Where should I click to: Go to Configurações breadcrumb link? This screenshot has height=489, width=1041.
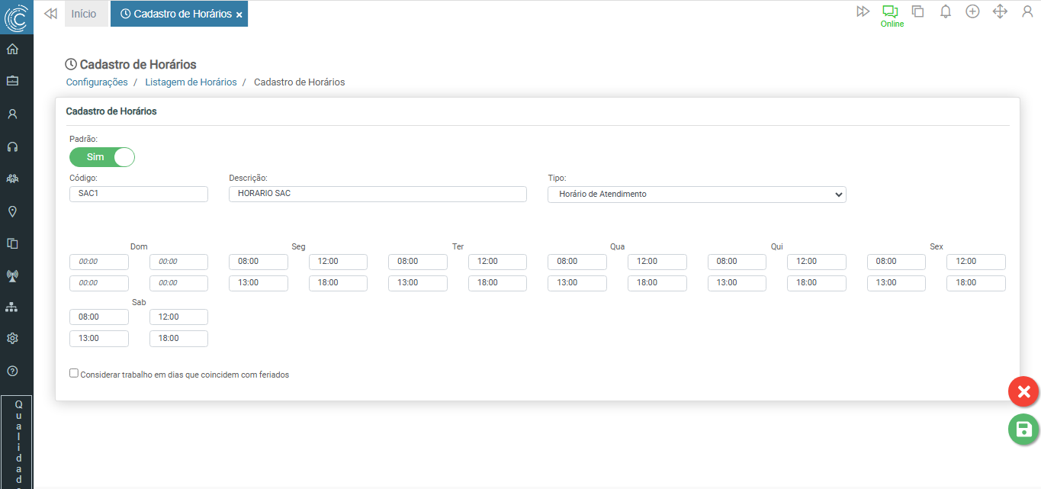97,82
